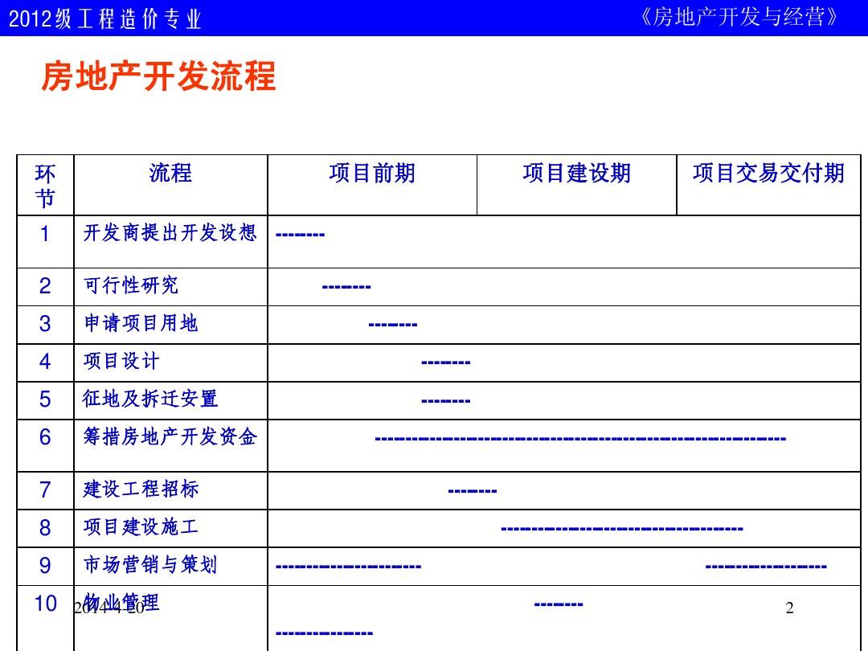Image resolution: width=868 pixels, height=651 pixels.
Task: Select the row label 项目设计
Action: click(x=121, y=362)
